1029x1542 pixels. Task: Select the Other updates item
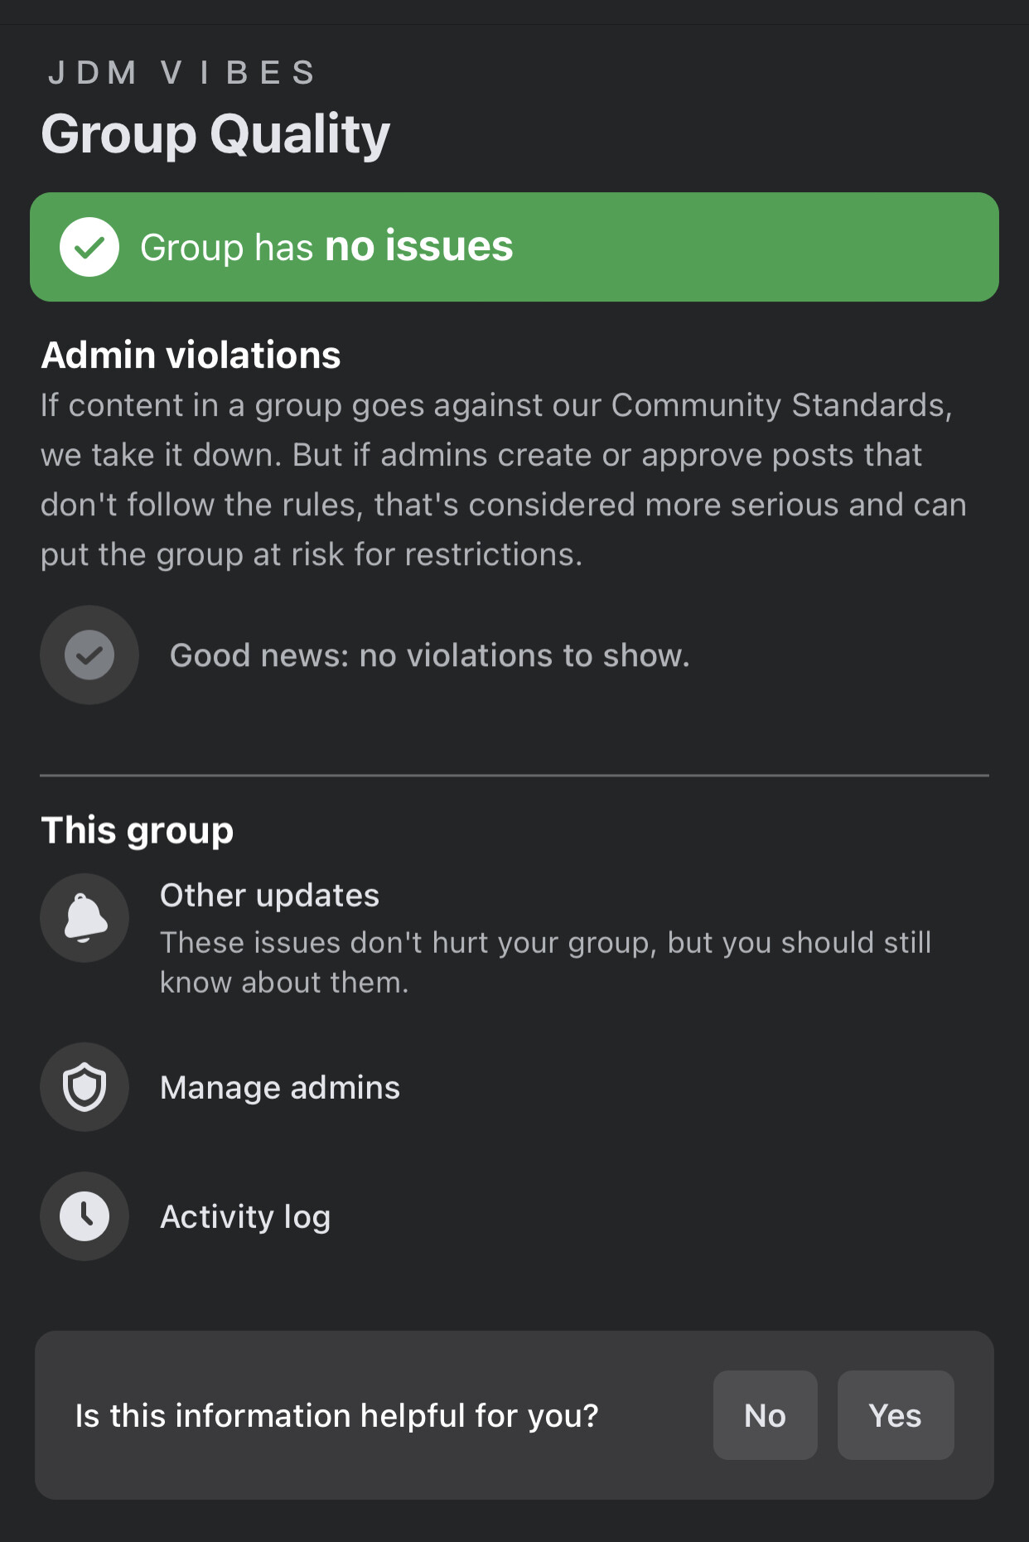point(269,896)
